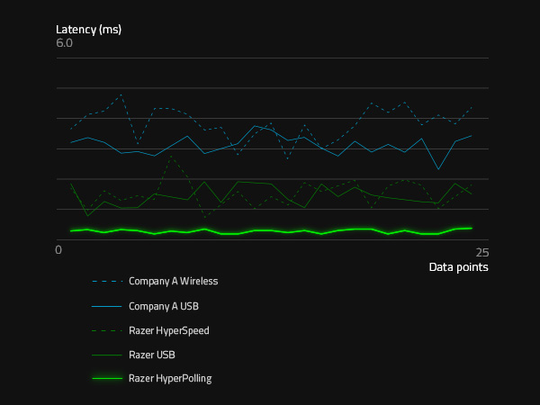This screenshot has width=540, height=405.
Task: Click the Data points axis title
Action: (458, 267)
